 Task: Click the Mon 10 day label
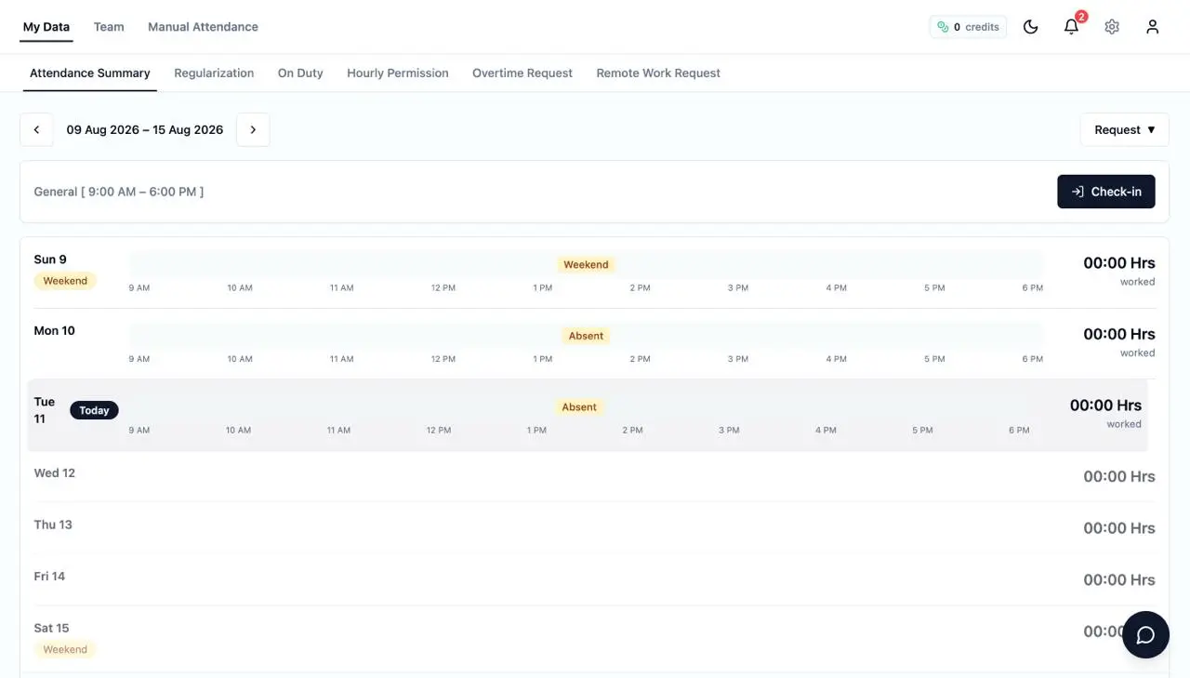tap(55, 330)
